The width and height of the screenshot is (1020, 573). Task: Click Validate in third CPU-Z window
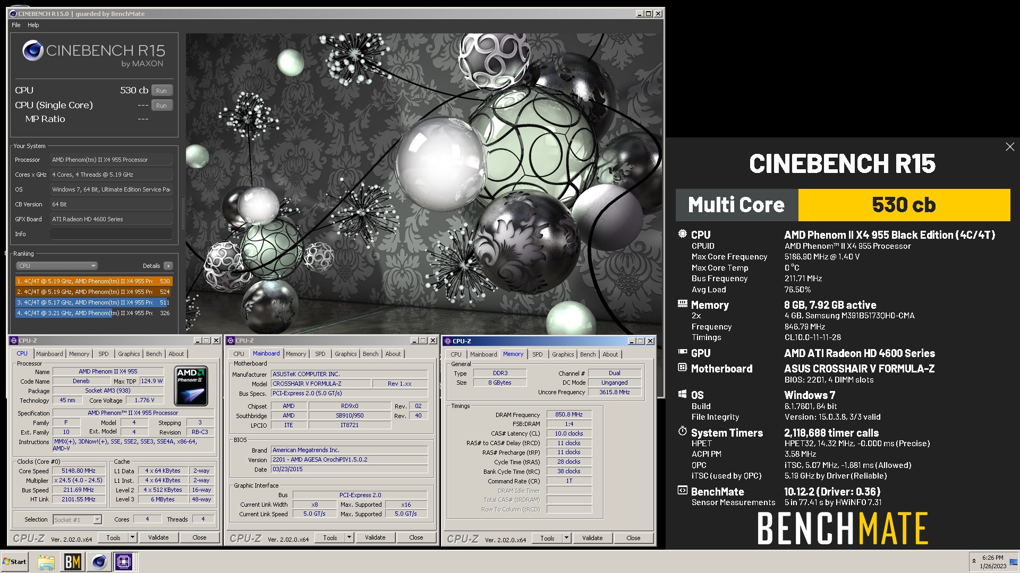pos(592,538)
